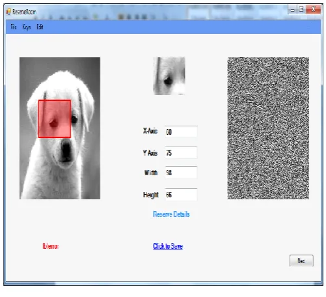Click inside the Height text box

181,195
